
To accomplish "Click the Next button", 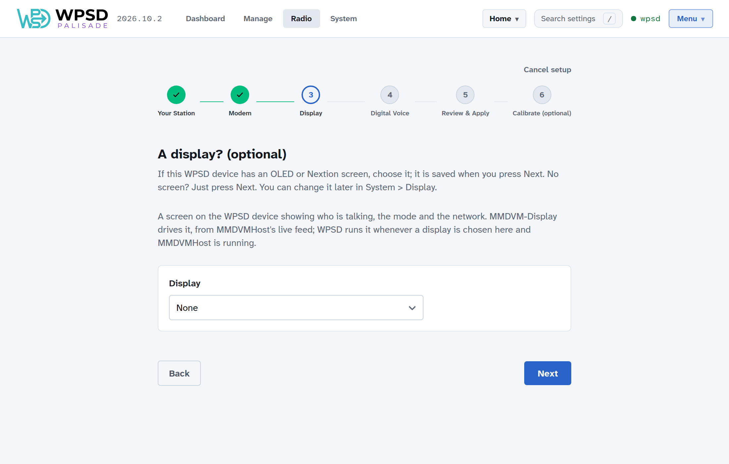I will (547, 373).
